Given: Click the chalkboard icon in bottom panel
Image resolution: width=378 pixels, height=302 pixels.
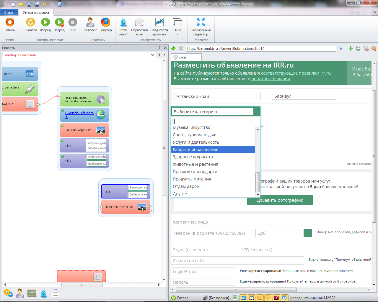Looking at the screenshot, I should tap(32, 293).
